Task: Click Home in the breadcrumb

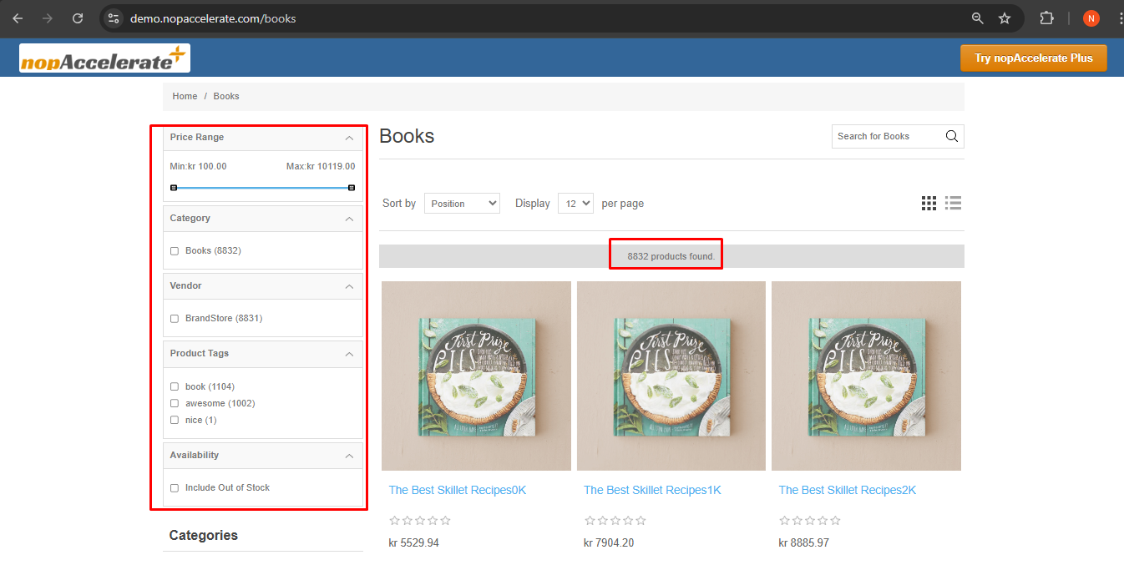Action: coord(185,97)
